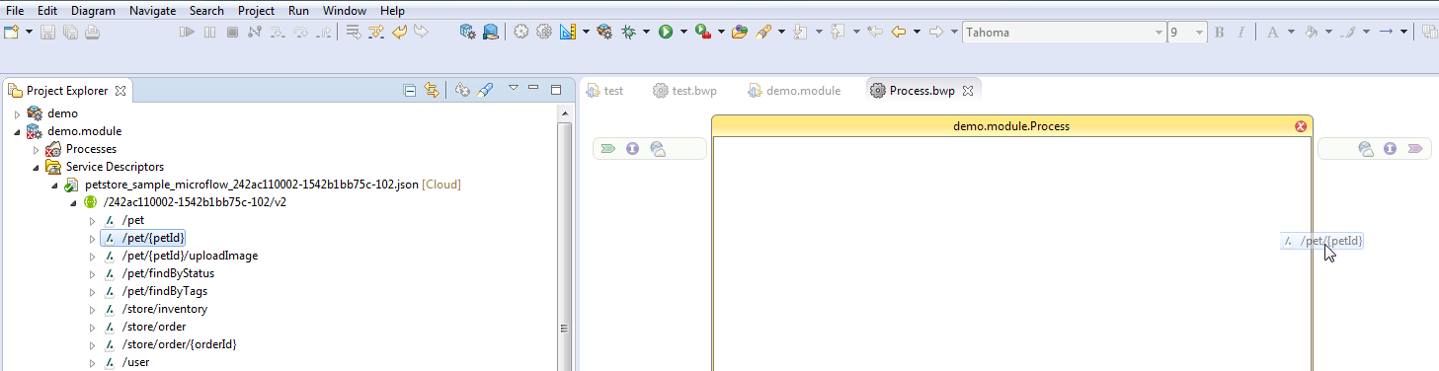Click the Save All icon
This screenshot has width=1439, height=371.
70,32
